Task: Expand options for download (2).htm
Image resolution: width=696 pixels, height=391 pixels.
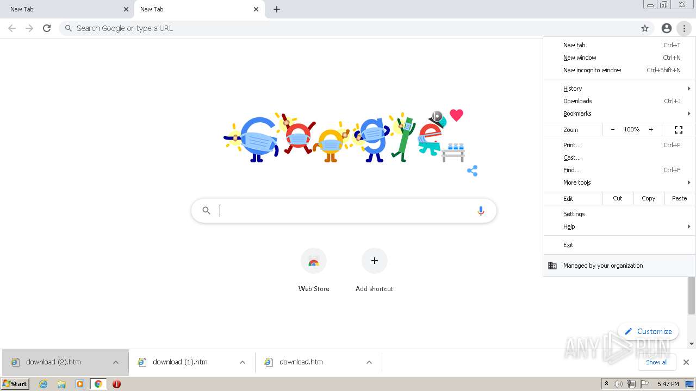Action: pos(116,362)
